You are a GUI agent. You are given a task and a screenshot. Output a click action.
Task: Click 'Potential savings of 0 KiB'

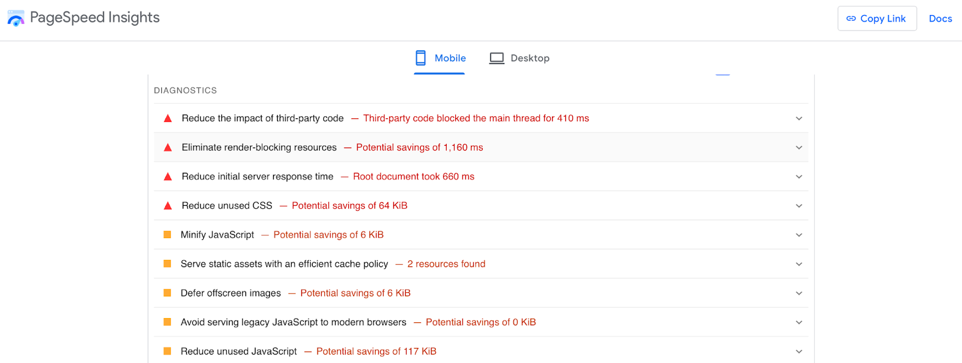point(481,322)
